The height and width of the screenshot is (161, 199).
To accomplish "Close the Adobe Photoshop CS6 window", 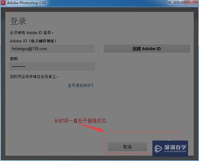I will click(x=191, y=2).
